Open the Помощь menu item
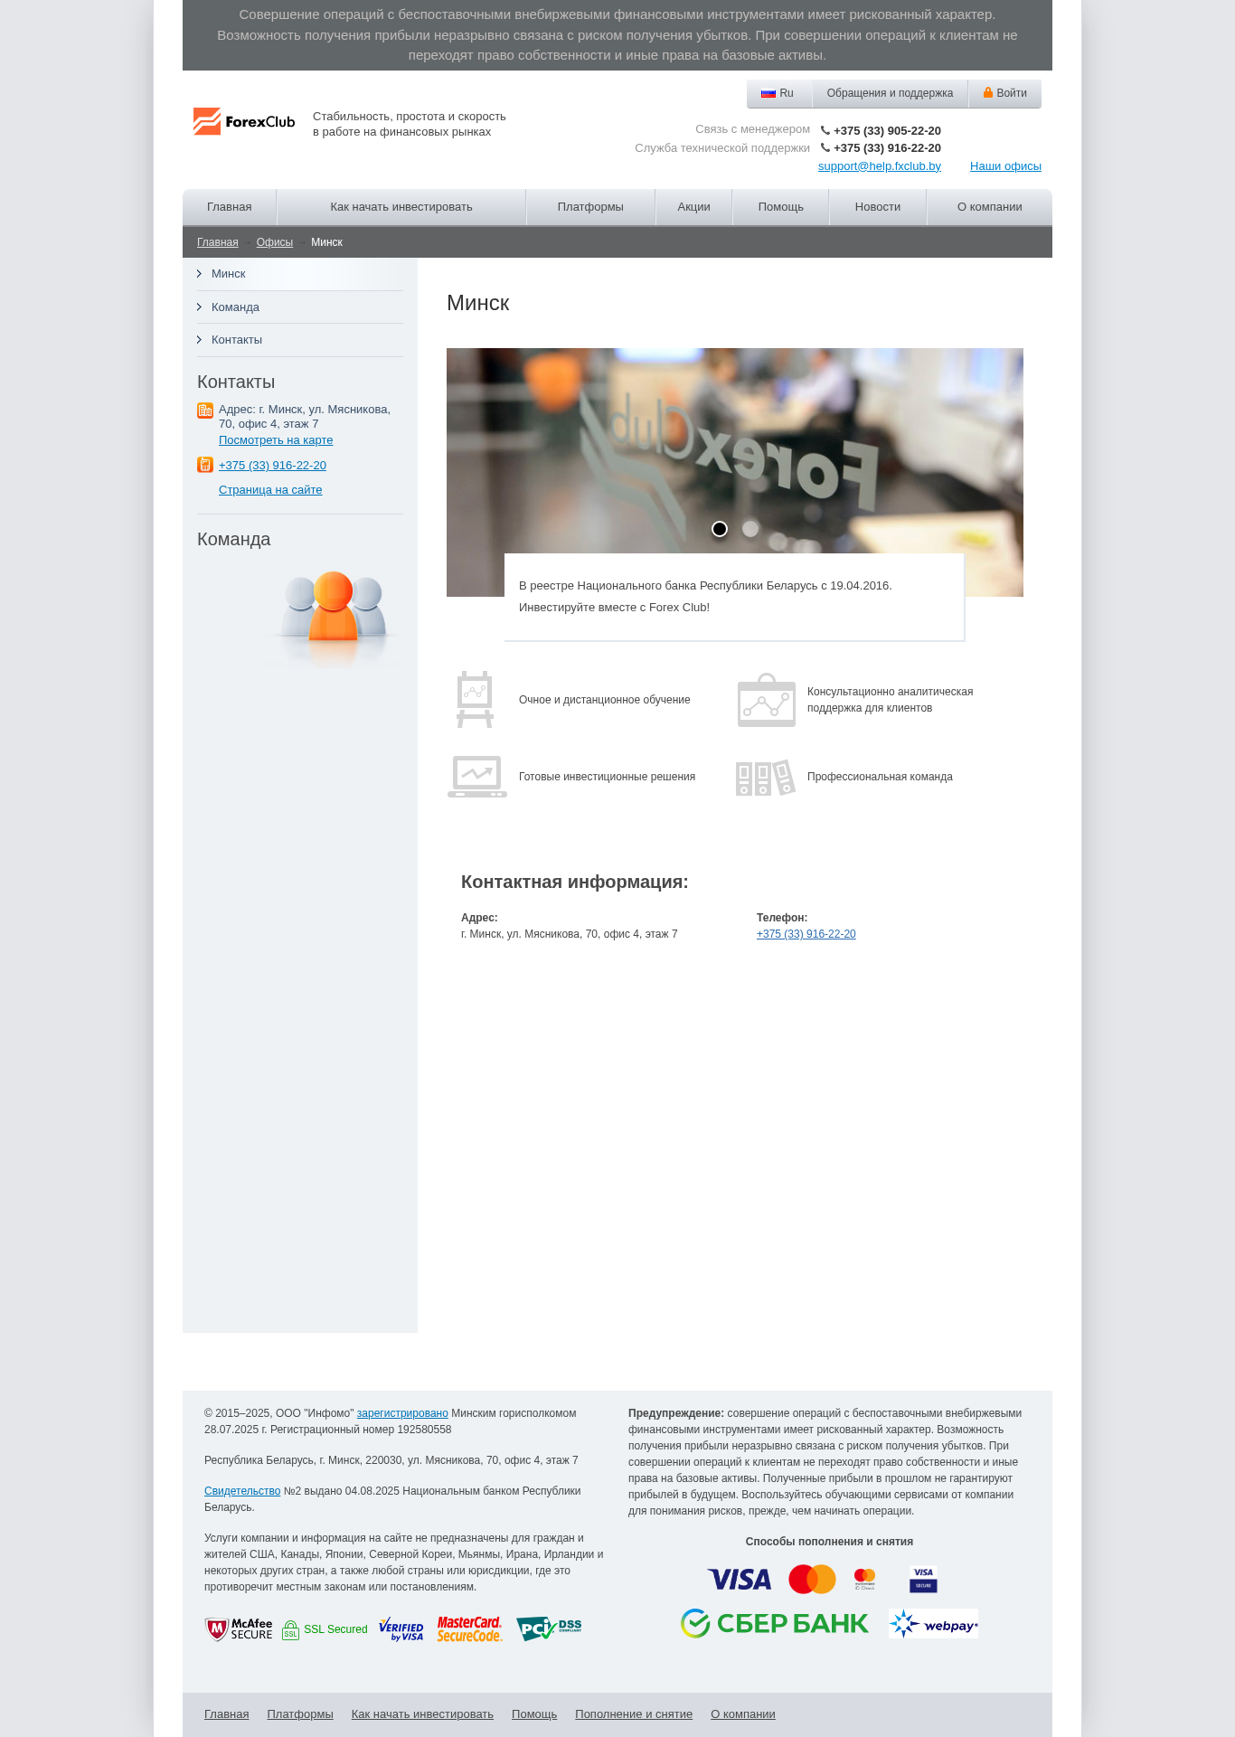This screenshot has width=1235, height=1737. 781,207
